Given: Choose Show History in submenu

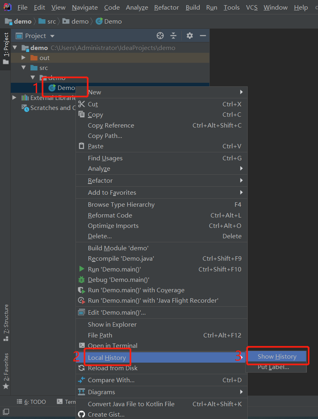Looking at the screenshot, I should click(x=276, y=357).
